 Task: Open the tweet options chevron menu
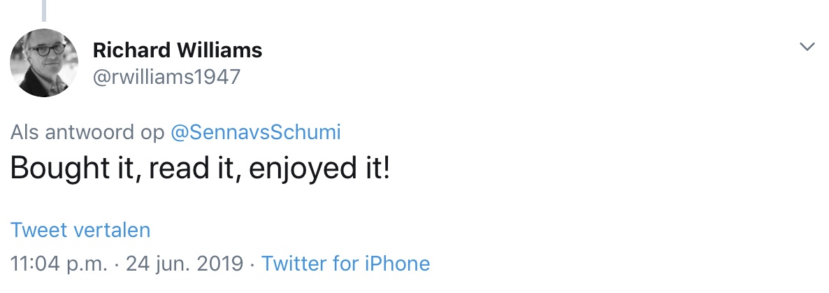807,47
